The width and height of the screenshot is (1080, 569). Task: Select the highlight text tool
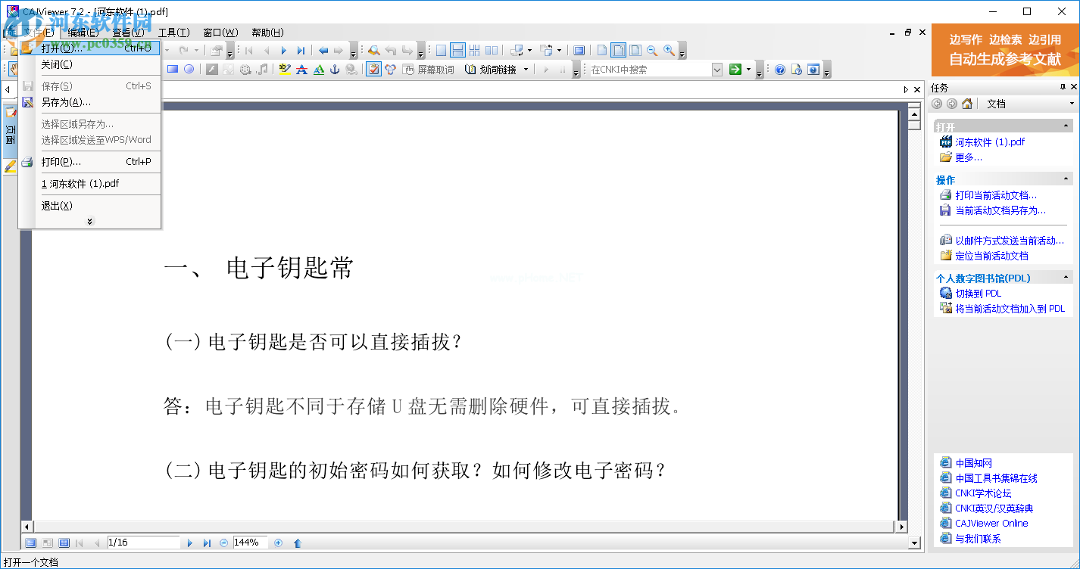285,69
